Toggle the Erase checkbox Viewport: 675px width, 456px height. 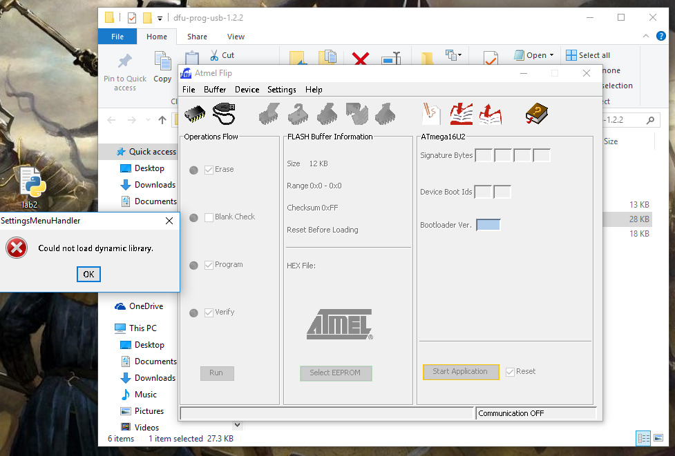(x=209, y=170)
